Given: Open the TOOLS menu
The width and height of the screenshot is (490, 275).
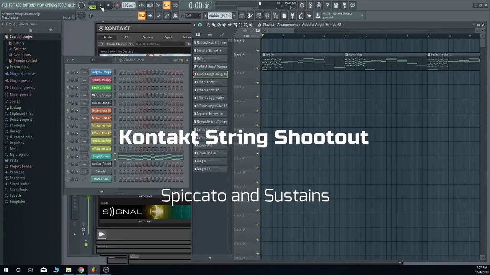Looking at the screenshot, I should point(62,5).
